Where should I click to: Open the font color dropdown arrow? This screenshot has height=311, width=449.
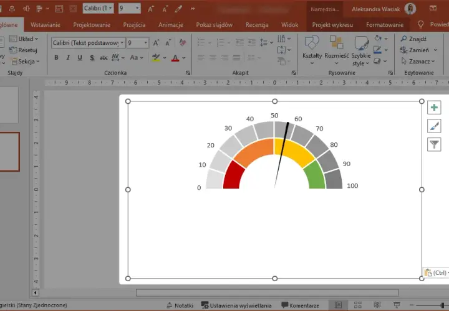coord(184,58)
